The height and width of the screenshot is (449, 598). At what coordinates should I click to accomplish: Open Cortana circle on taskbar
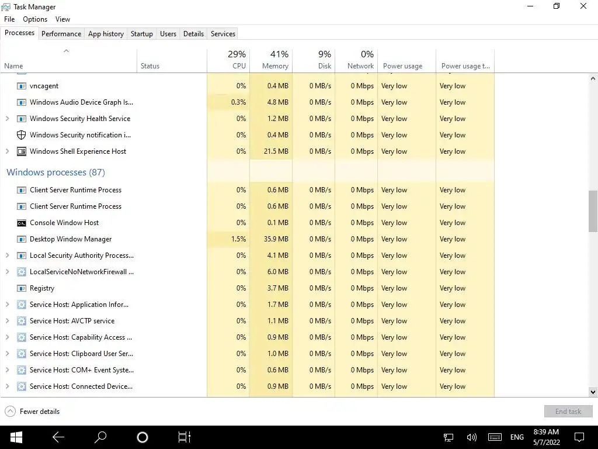(142, 437)
